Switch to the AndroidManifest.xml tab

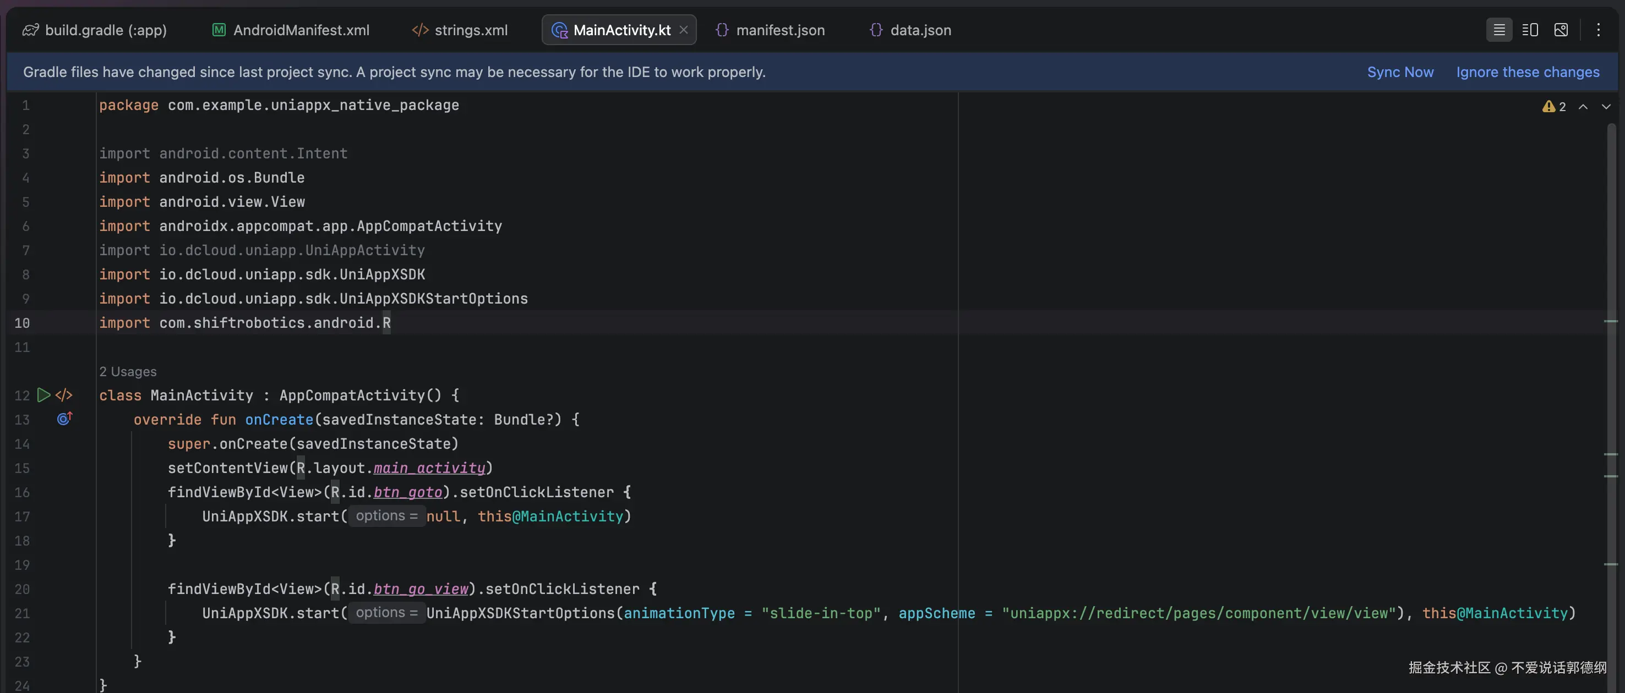[x=291, y=30]
